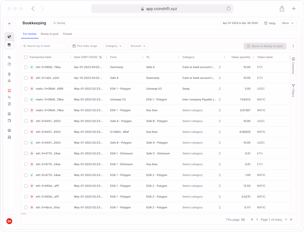Toggle the select-all checkbox in the table header

pyautogui.click(x=26, y=57)
